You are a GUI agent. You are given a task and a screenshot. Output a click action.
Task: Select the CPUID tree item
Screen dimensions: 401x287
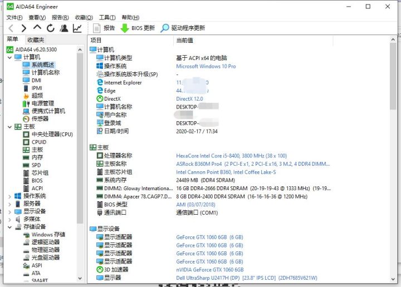click(39, 142)
